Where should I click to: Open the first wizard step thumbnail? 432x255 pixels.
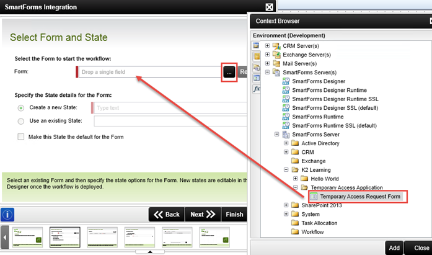[x=27, y=237]
